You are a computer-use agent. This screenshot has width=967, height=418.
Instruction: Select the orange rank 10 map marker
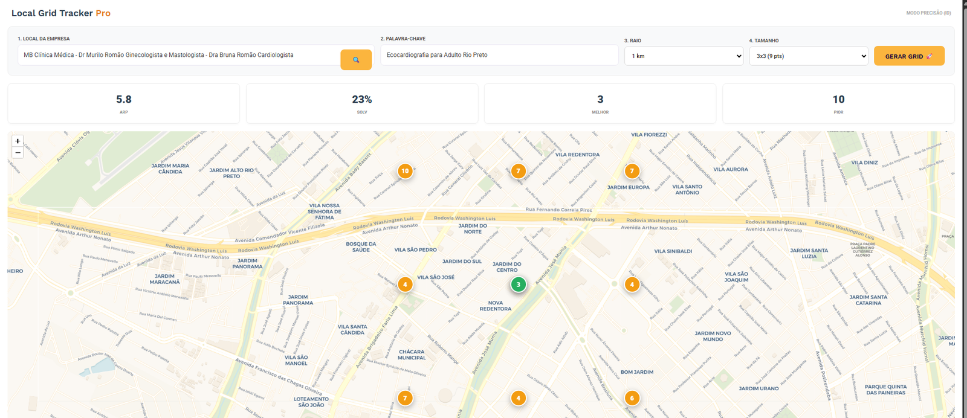[405, 171]
